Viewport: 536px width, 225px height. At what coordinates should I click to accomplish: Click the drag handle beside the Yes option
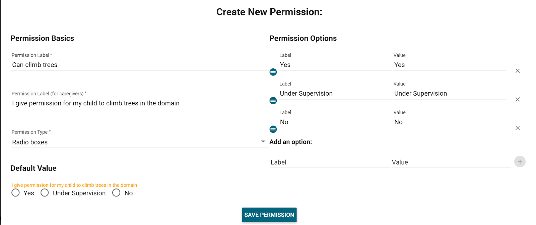tap(273, 72)
